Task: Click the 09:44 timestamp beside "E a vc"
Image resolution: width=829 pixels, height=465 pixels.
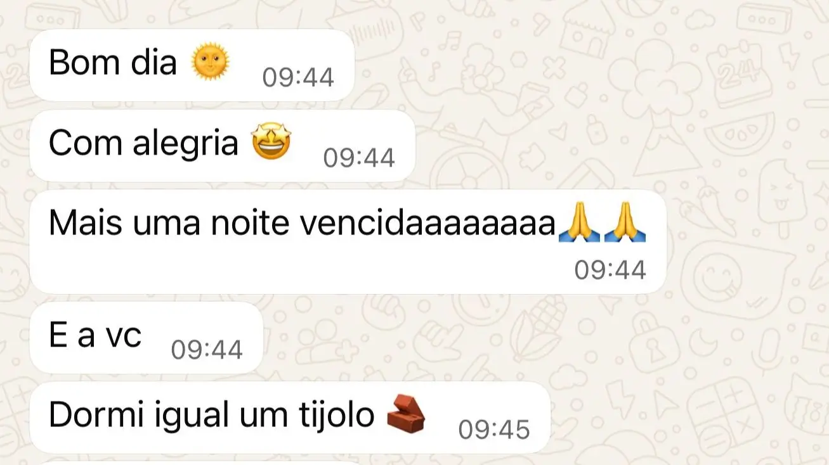Action: pos(207,350)
